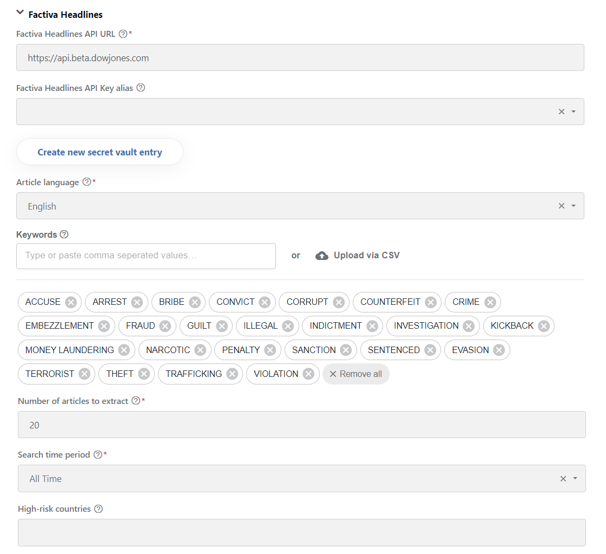The height and width of the screenshot is (554, 606).
Task: Remove the ACCUSE keyword chip
Action: [x=71, y=302]
